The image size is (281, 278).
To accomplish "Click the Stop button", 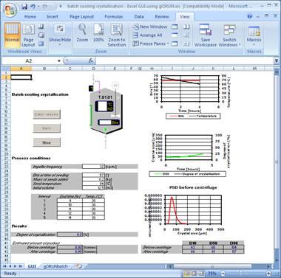I will point(47,142).
